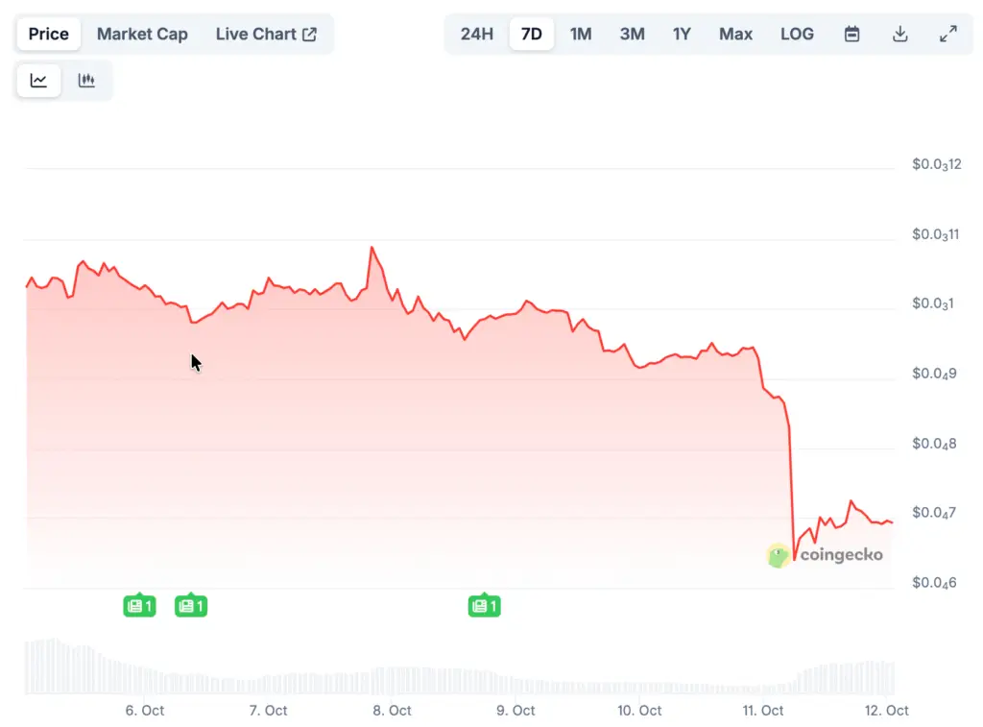Open the calendar date range picker
Screen dimensions: 983x727
(851, 35)
